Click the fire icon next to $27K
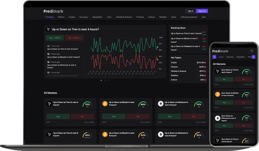Viewport: 259px width, 151px height. [205, 71]
